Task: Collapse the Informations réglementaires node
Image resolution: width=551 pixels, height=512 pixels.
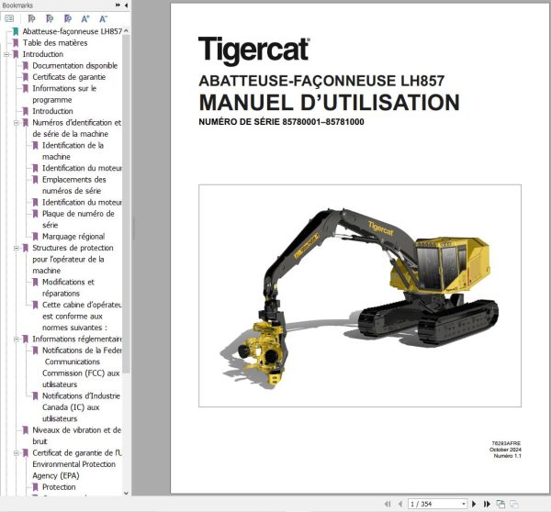Action: (16, 339)
